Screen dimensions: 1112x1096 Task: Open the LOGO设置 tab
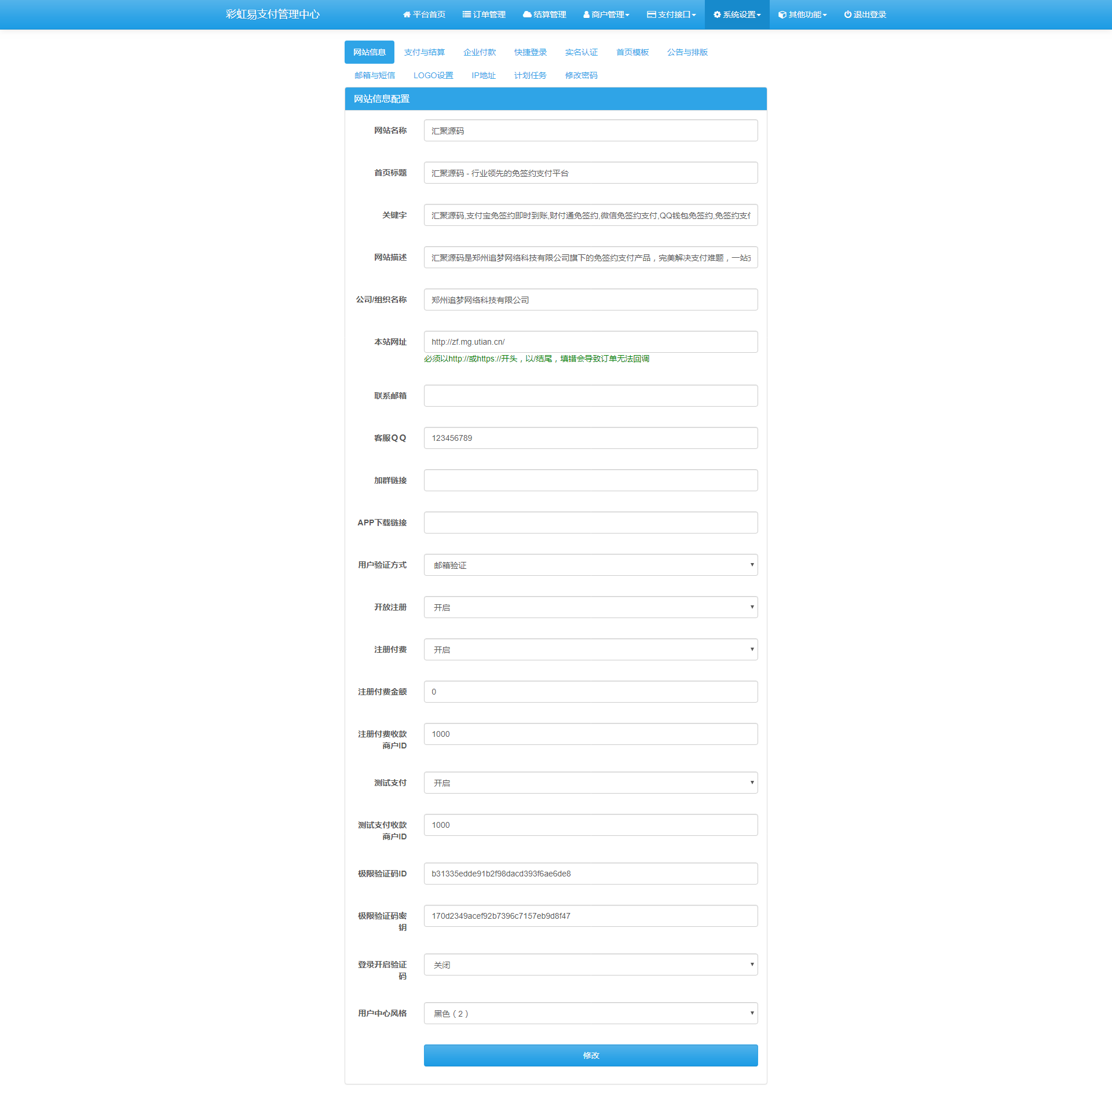click(x=433, y=75)
